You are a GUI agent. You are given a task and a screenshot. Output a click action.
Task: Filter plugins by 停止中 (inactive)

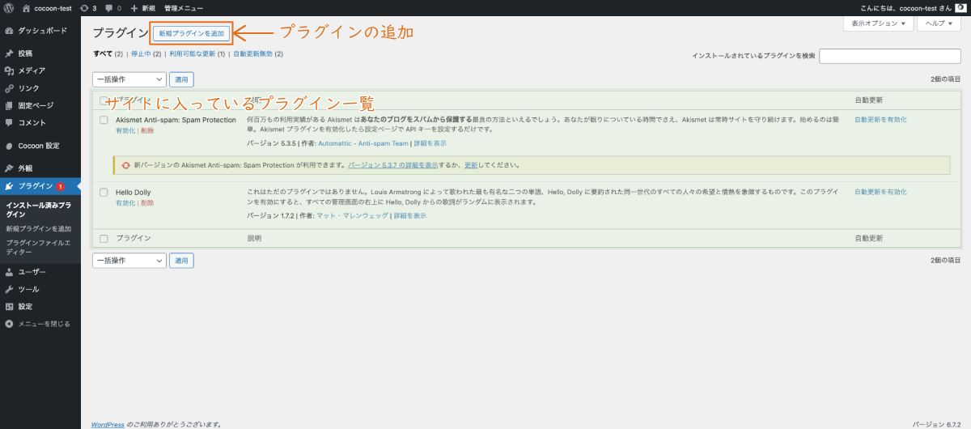tap(142, 54)
